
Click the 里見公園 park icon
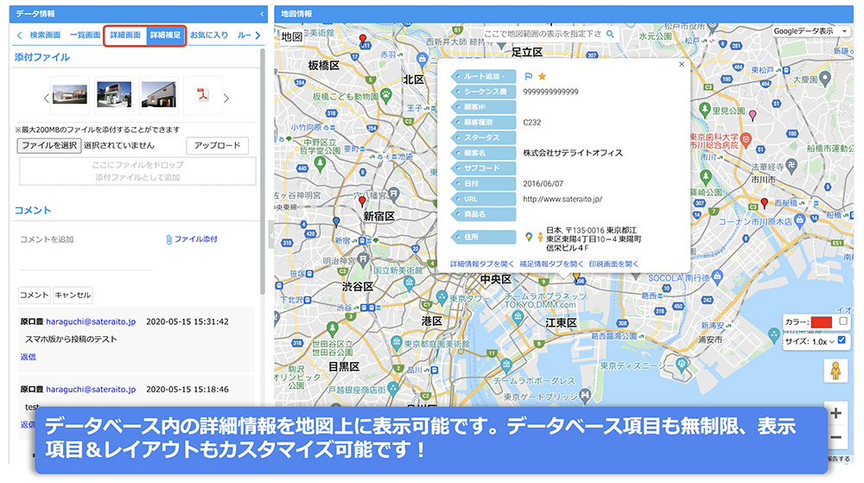point(705,109)
